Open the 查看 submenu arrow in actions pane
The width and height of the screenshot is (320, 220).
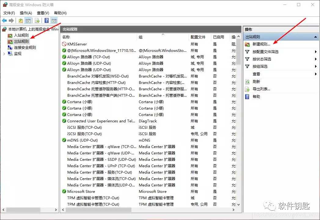pyautogui.click(x=316, y=74)
